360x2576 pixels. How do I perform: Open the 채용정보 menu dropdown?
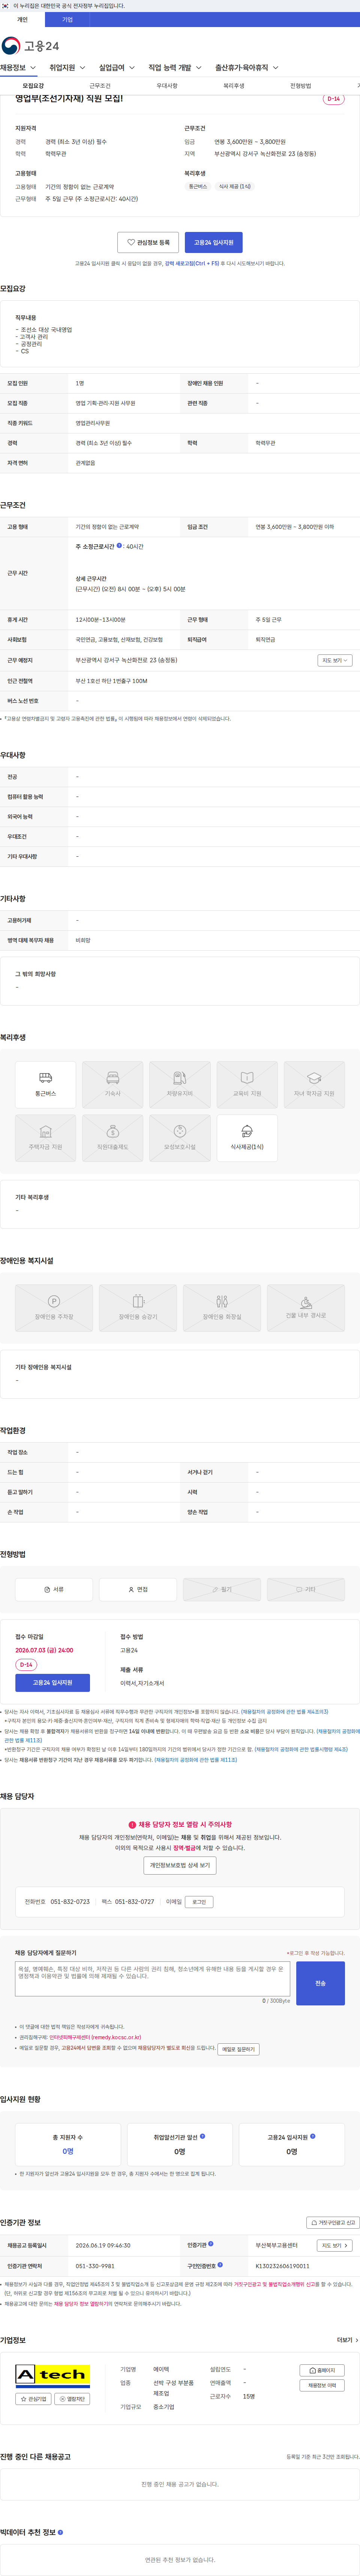(x=18, y=68)
